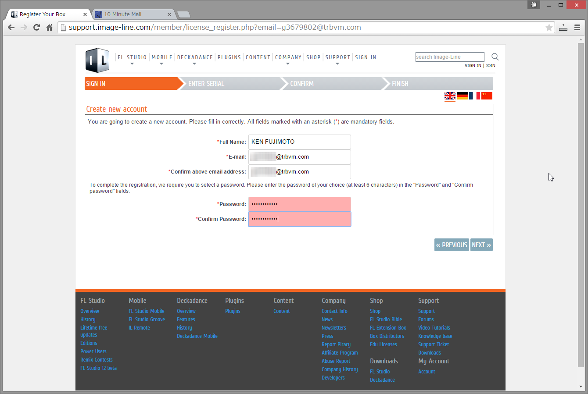Click small SIGN IN link under search
Screen dimensions: 588x394
pyautogui.click(x=473, y=66)
